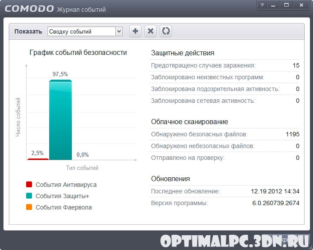Image resolution: width=313 pixels, height=250 pixels.
Task: Click the Облачное сканирование heading
Action: click(x=189, y=122)
